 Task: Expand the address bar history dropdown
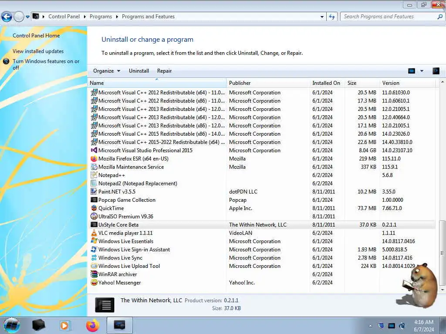pos(322,17)
